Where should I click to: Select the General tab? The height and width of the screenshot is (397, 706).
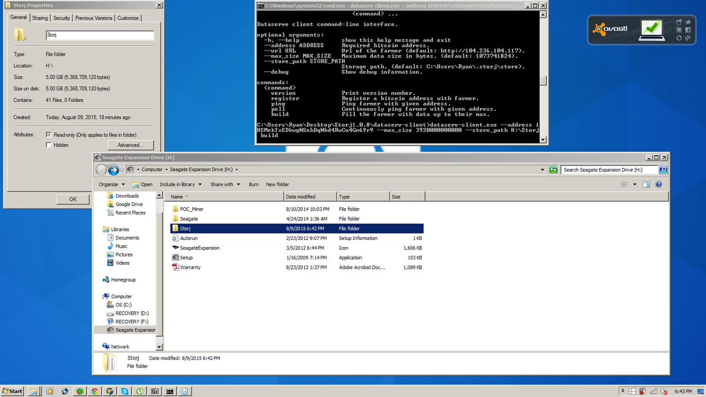(18, 18)
